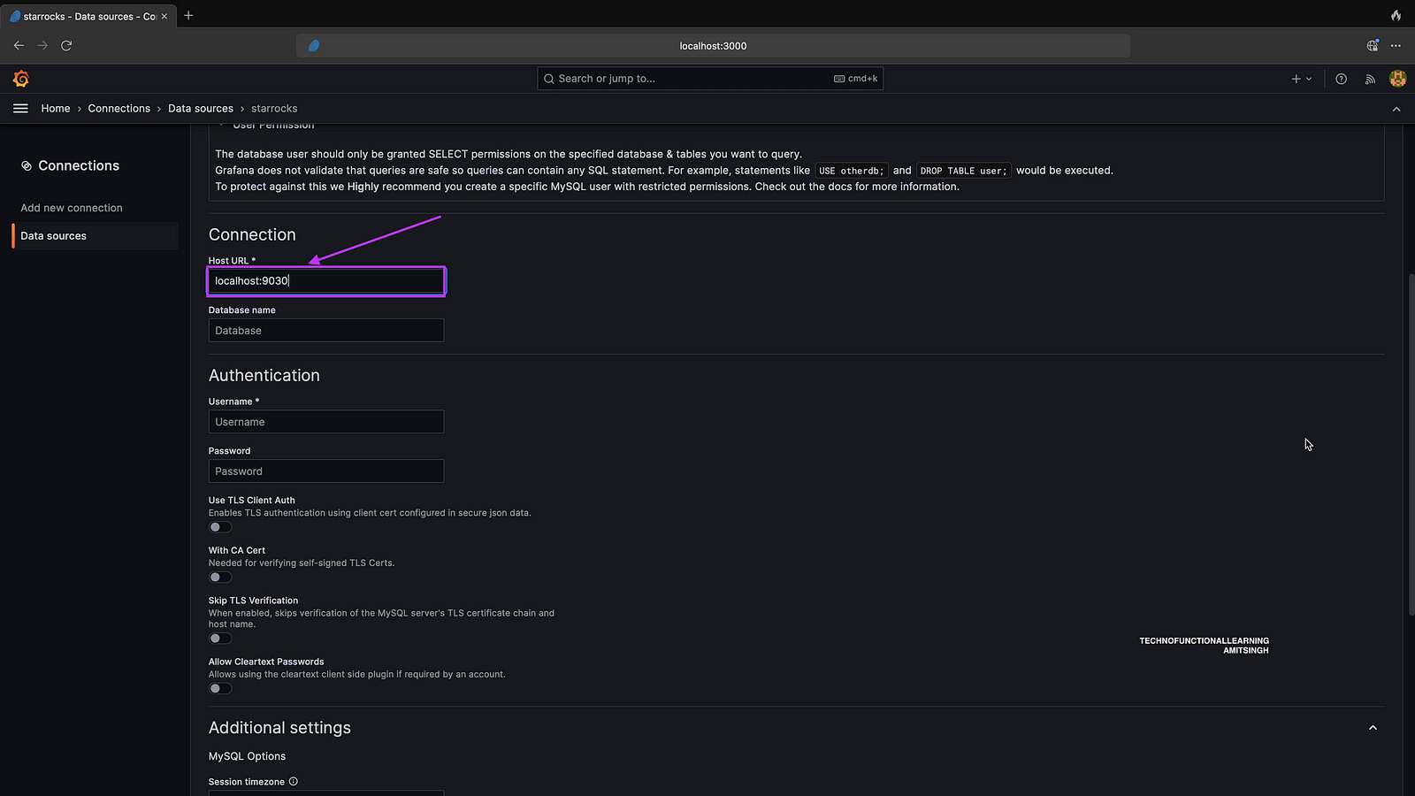Navigate to Home breadcrumb link
The image size is (1415, 796).
tap(56, 109)
